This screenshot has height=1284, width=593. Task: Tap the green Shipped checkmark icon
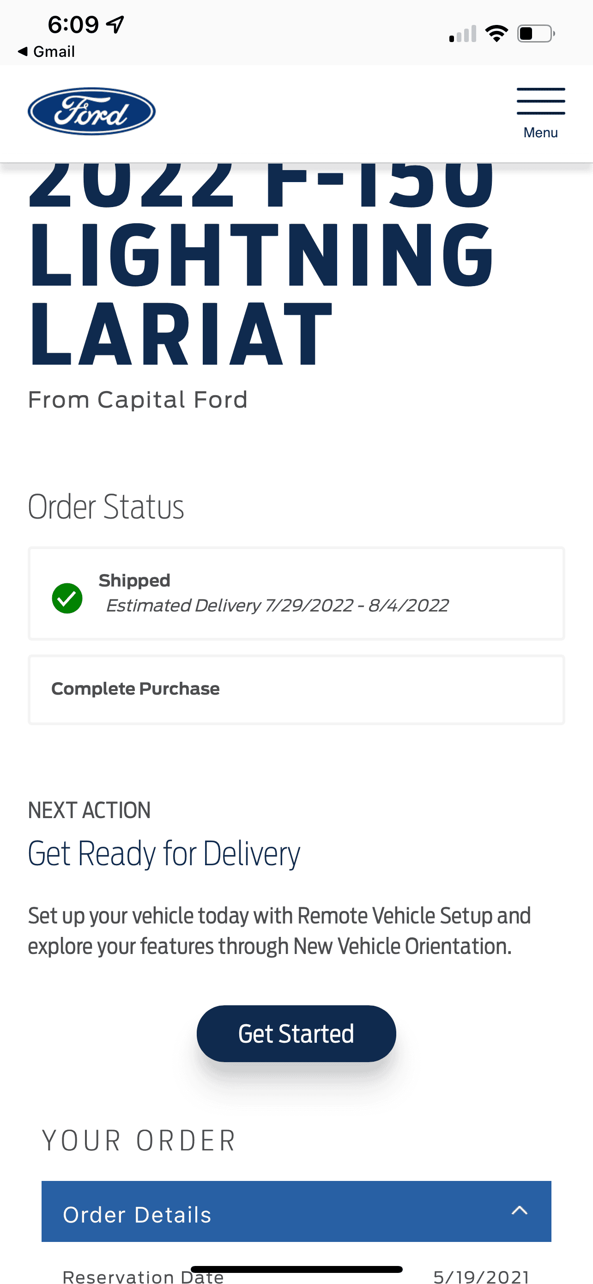67,598
